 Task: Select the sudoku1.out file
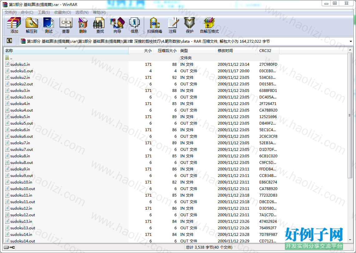21,71
